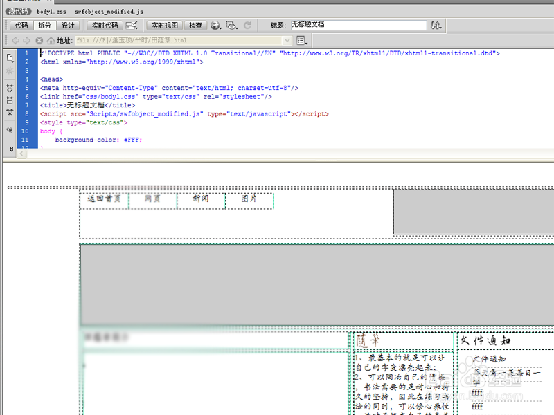Toggle Live Code (实时代码)
Viewport: 554px width, 415px height.
105,26
